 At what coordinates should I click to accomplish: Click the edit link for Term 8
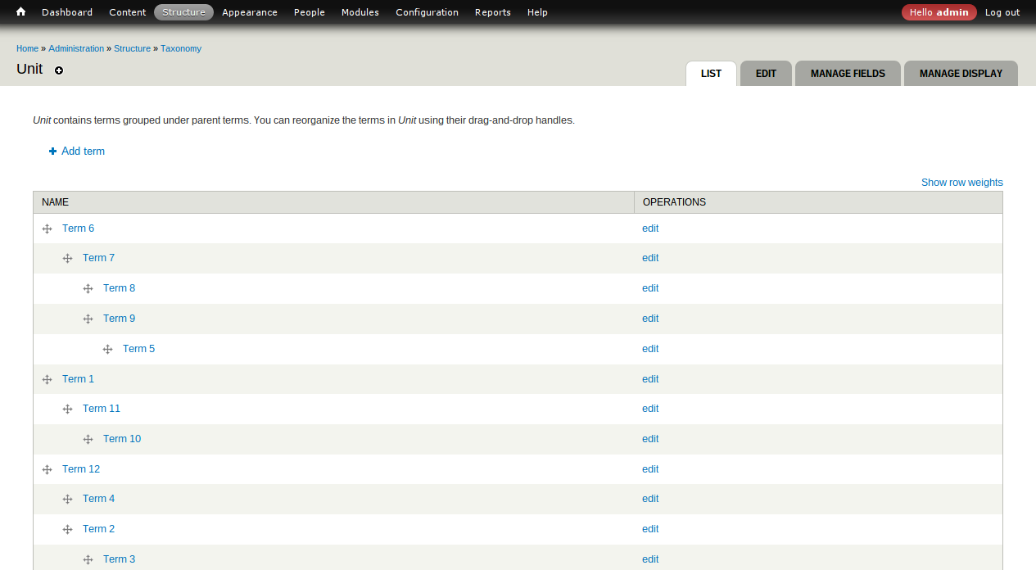650,288
